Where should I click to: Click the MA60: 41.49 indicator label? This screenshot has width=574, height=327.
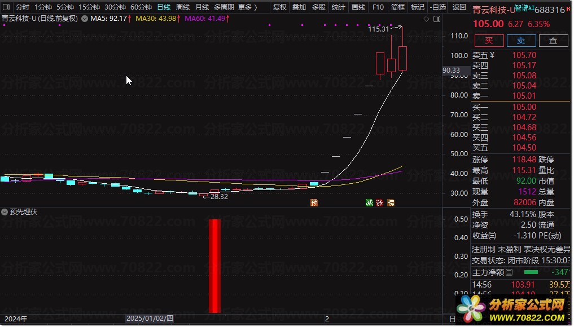(x=205, y=18)
